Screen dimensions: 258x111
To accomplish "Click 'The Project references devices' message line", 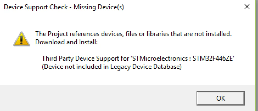I will pos(133,34).
